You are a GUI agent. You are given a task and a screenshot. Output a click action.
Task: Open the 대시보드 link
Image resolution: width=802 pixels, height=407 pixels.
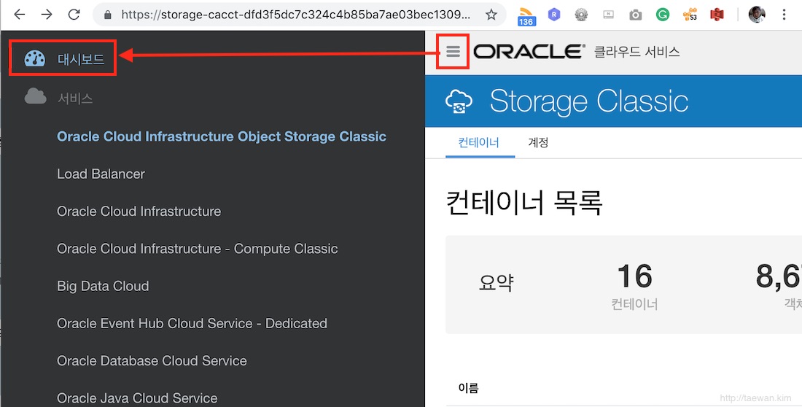(81, 59)
